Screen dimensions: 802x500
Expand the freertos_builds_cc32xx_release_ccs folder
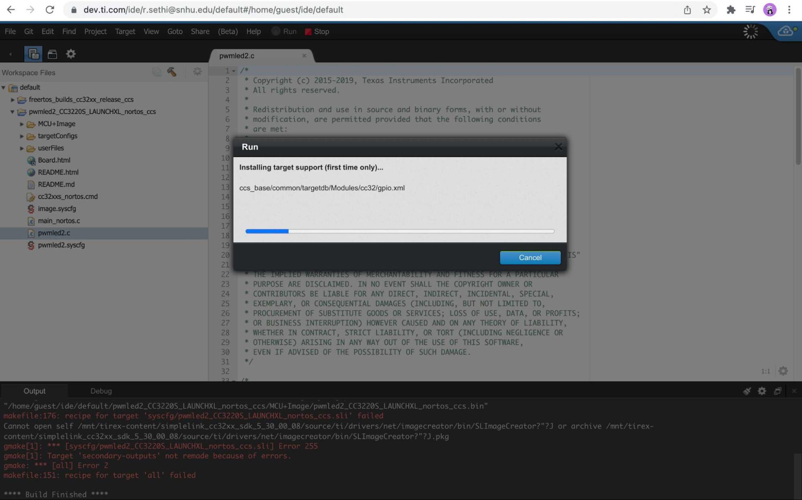12,100
